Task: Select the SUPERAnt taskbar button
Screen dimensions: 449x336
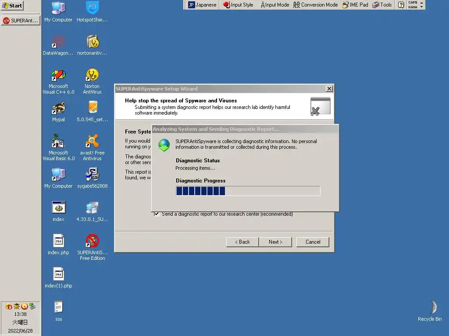Action: [x=21, y=21]
